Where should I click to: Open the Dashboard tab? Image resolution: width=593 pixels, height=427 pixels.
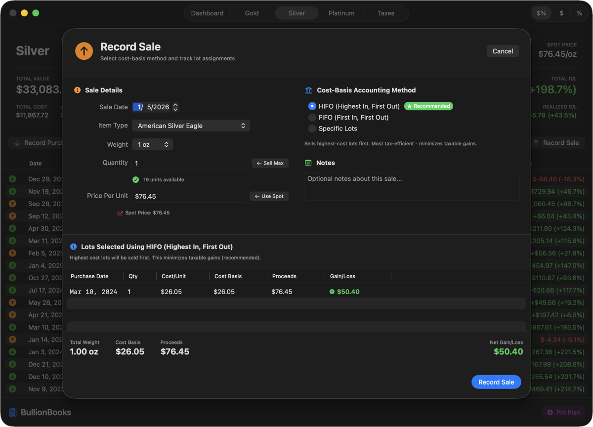point(207,13)
